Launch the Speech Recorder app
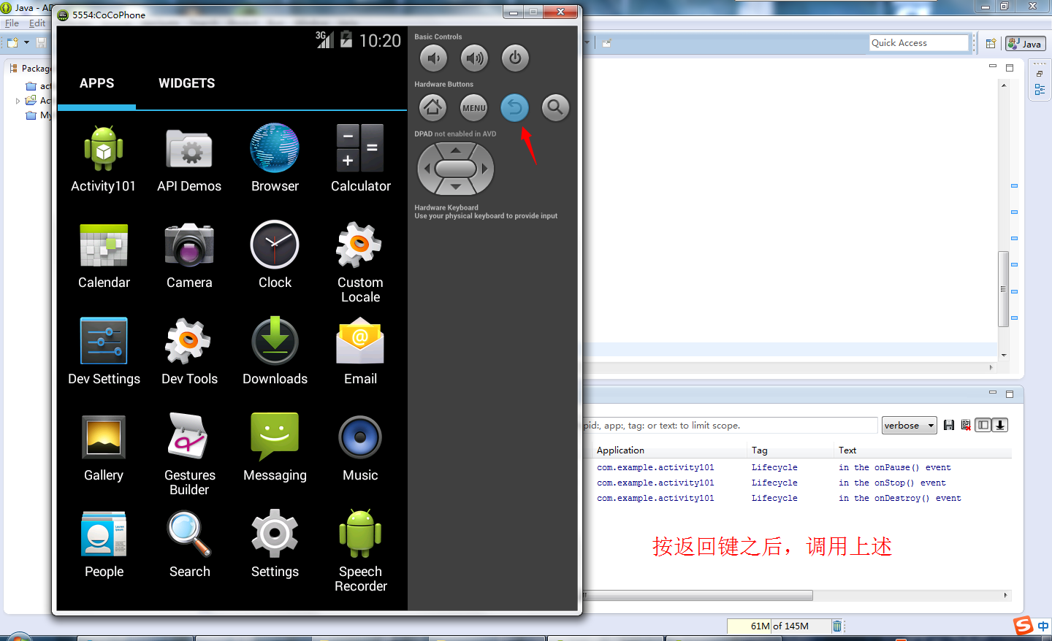Viewport: 1052px width, 641px height. (x=360, y=551)
